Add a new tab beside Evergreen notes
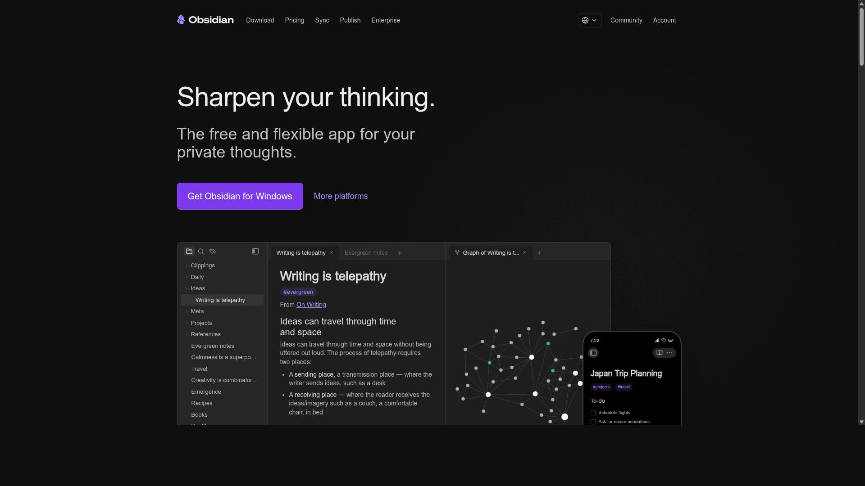 coord(400,253)
